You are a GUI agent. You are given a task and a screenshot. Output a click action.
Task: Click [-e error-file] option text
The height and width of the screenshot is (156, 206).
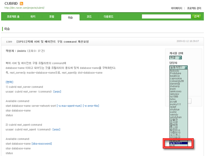click(x=91, y=106)
